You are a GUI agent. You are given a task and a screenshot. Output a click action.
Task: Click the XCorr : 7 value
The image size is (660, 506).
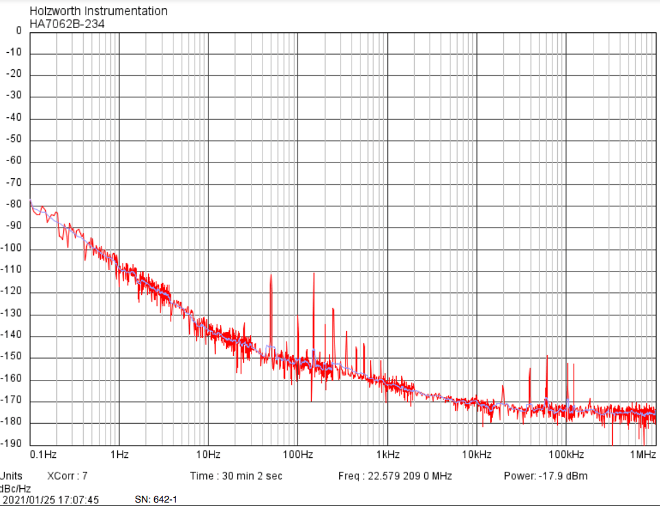click(67, 476)
